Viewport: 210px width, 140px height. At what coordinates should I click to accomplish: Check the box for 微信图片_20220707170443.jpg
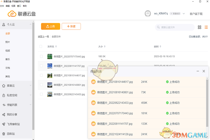click(41, 56)
